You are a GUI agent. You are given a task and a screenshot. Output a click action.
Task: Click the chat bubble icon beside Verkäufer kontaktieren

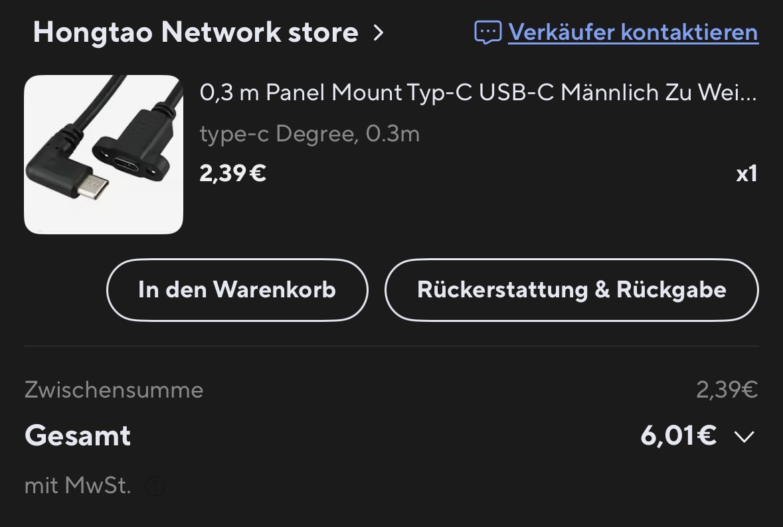pos(487,33)
